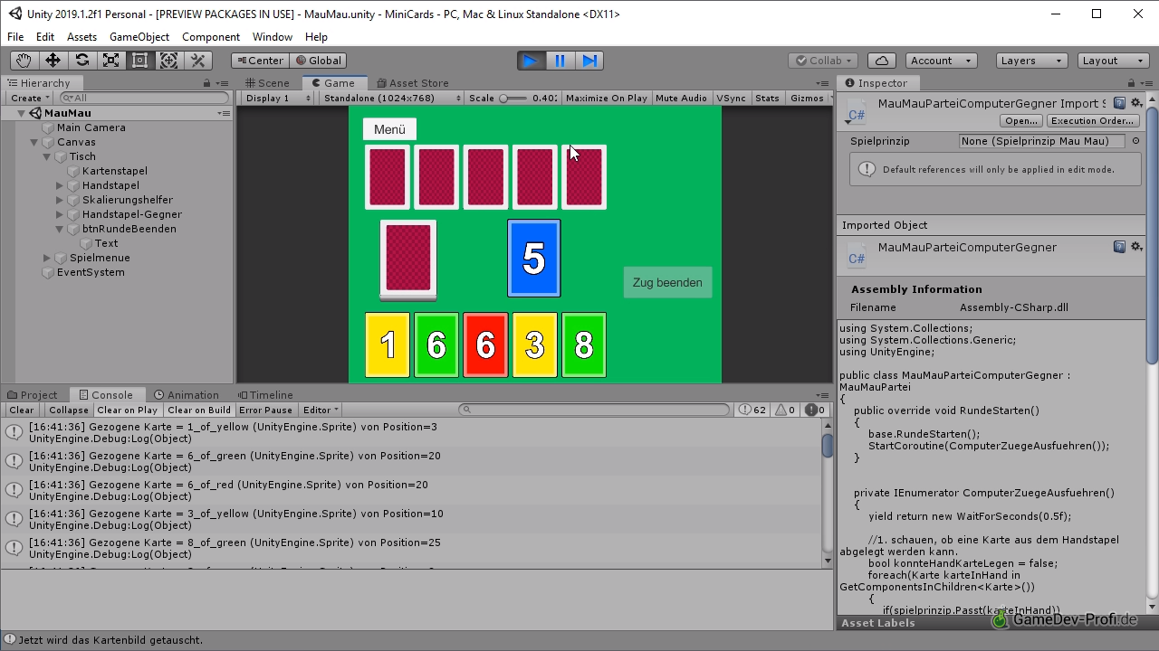Viewport: 1159px width, 651px height.
Task: Select the Move tool
Action: coord(53,61)
